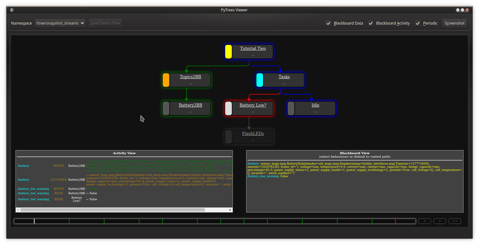Image resolution: width=479 pixels, height=245 pixels.
Task: Click the grey status icon on Idle node
Action: 291,108
